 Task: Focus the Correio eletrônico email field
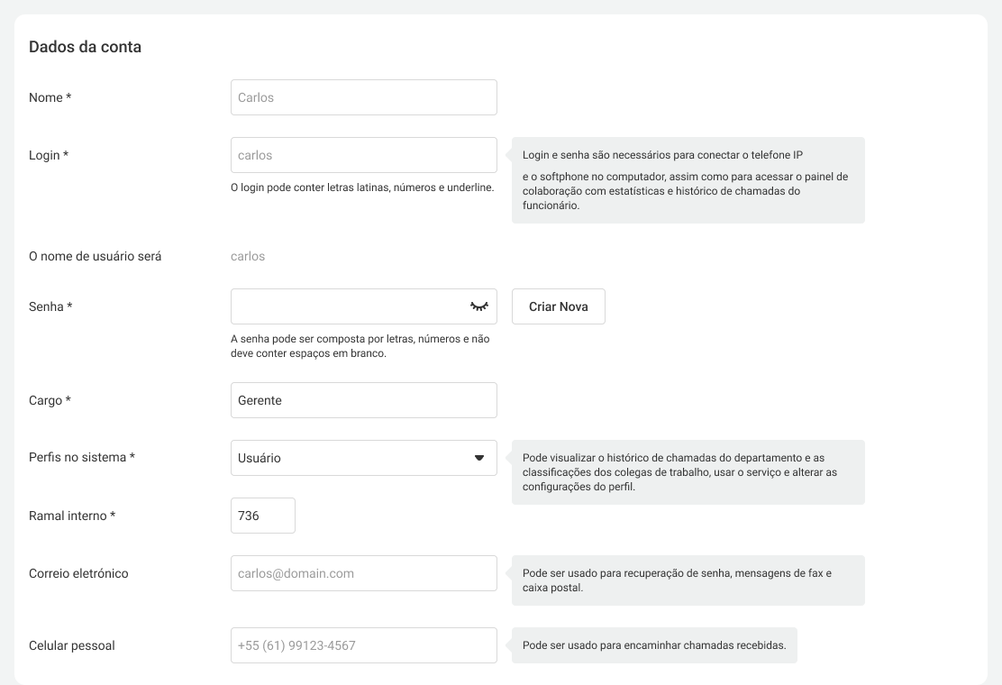point(363,573)
